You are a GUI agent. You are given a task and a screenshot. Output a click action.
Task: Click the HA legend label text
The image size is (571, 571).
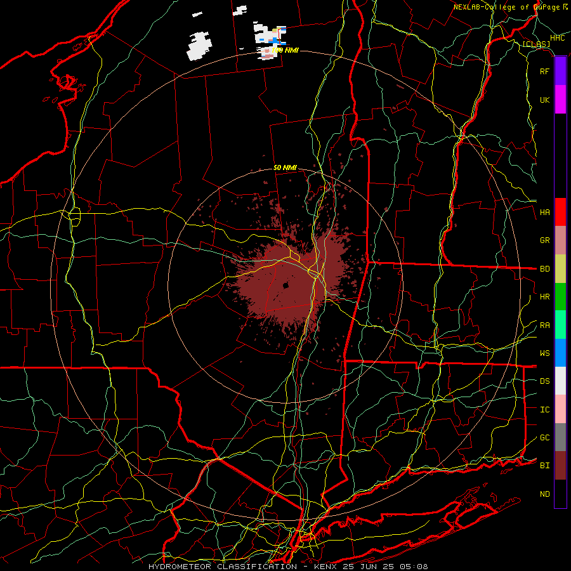coord(544,212)
